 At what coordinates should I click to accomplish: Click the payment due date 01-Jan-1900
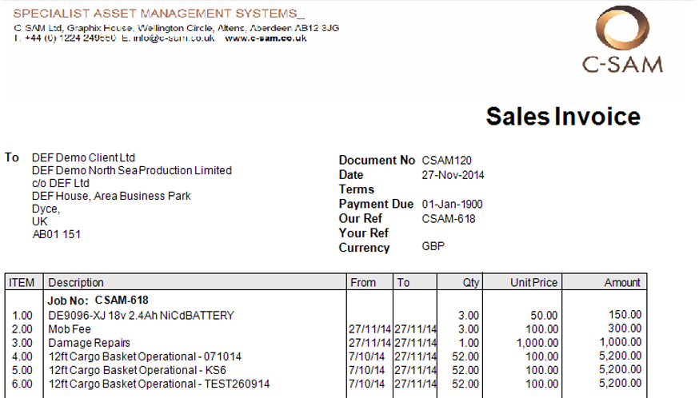tap(452, 205)
